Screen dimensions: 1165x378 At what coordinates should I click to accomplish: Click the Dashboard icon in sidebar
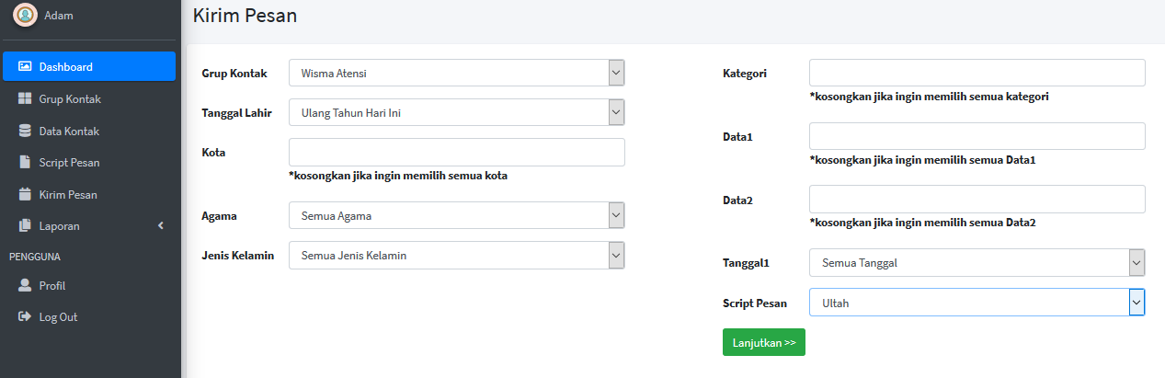pyautogui.click(x=25, y=67)
